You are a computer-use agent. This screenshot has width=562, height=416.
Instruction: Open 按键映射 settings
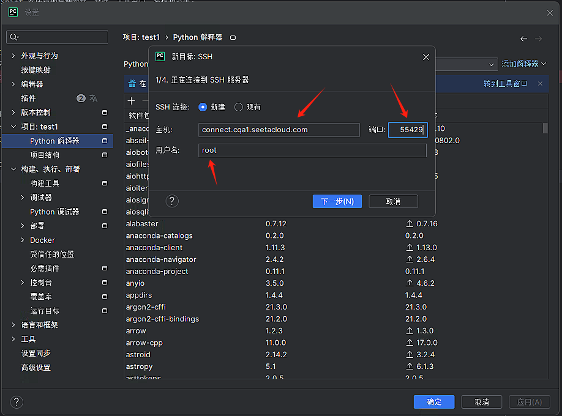(x=36, y=70)
